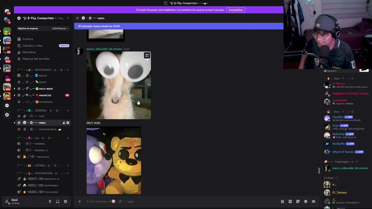The width and height of the screenshot is (372, 209).
Task: Open the HOLA-BROS channel
Action: click(x=43, y=89)
